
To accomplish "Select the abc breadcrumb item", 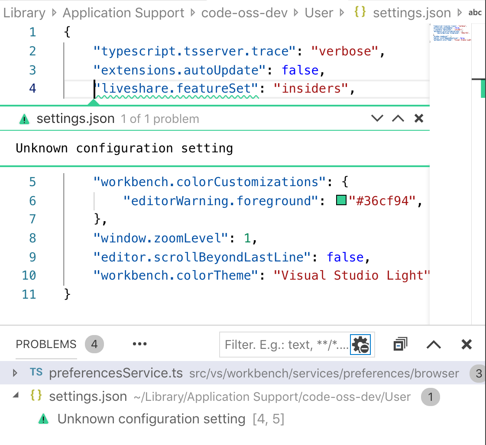I will pos(475,13).
